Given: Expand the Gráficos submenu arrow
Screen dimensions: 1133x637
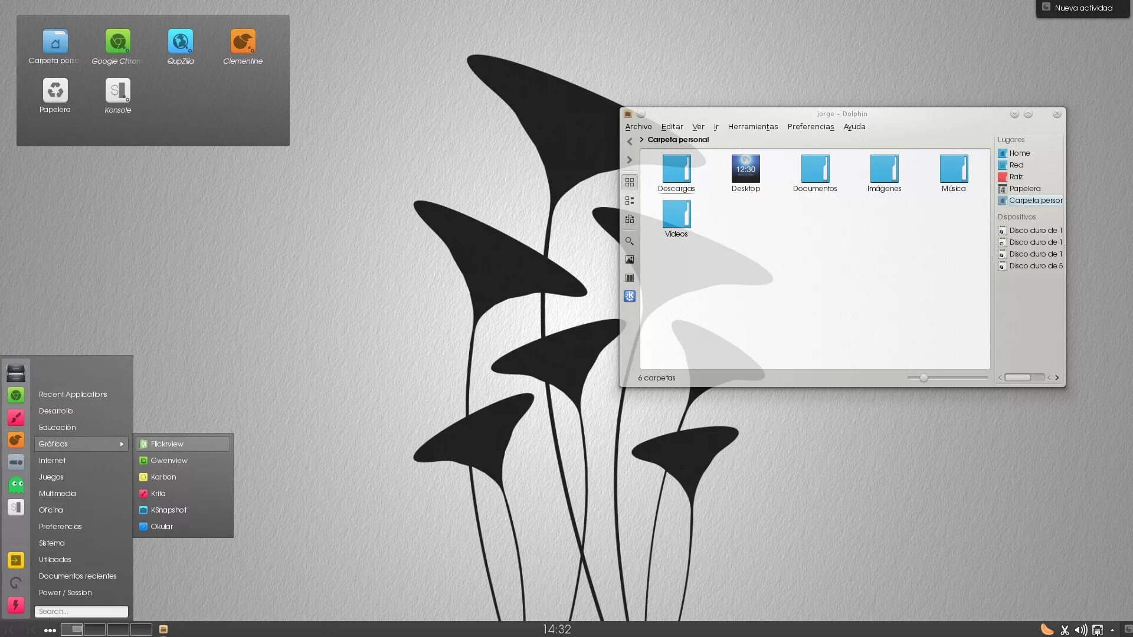Looking at the screenshot, I should click(x=122, y=444).
